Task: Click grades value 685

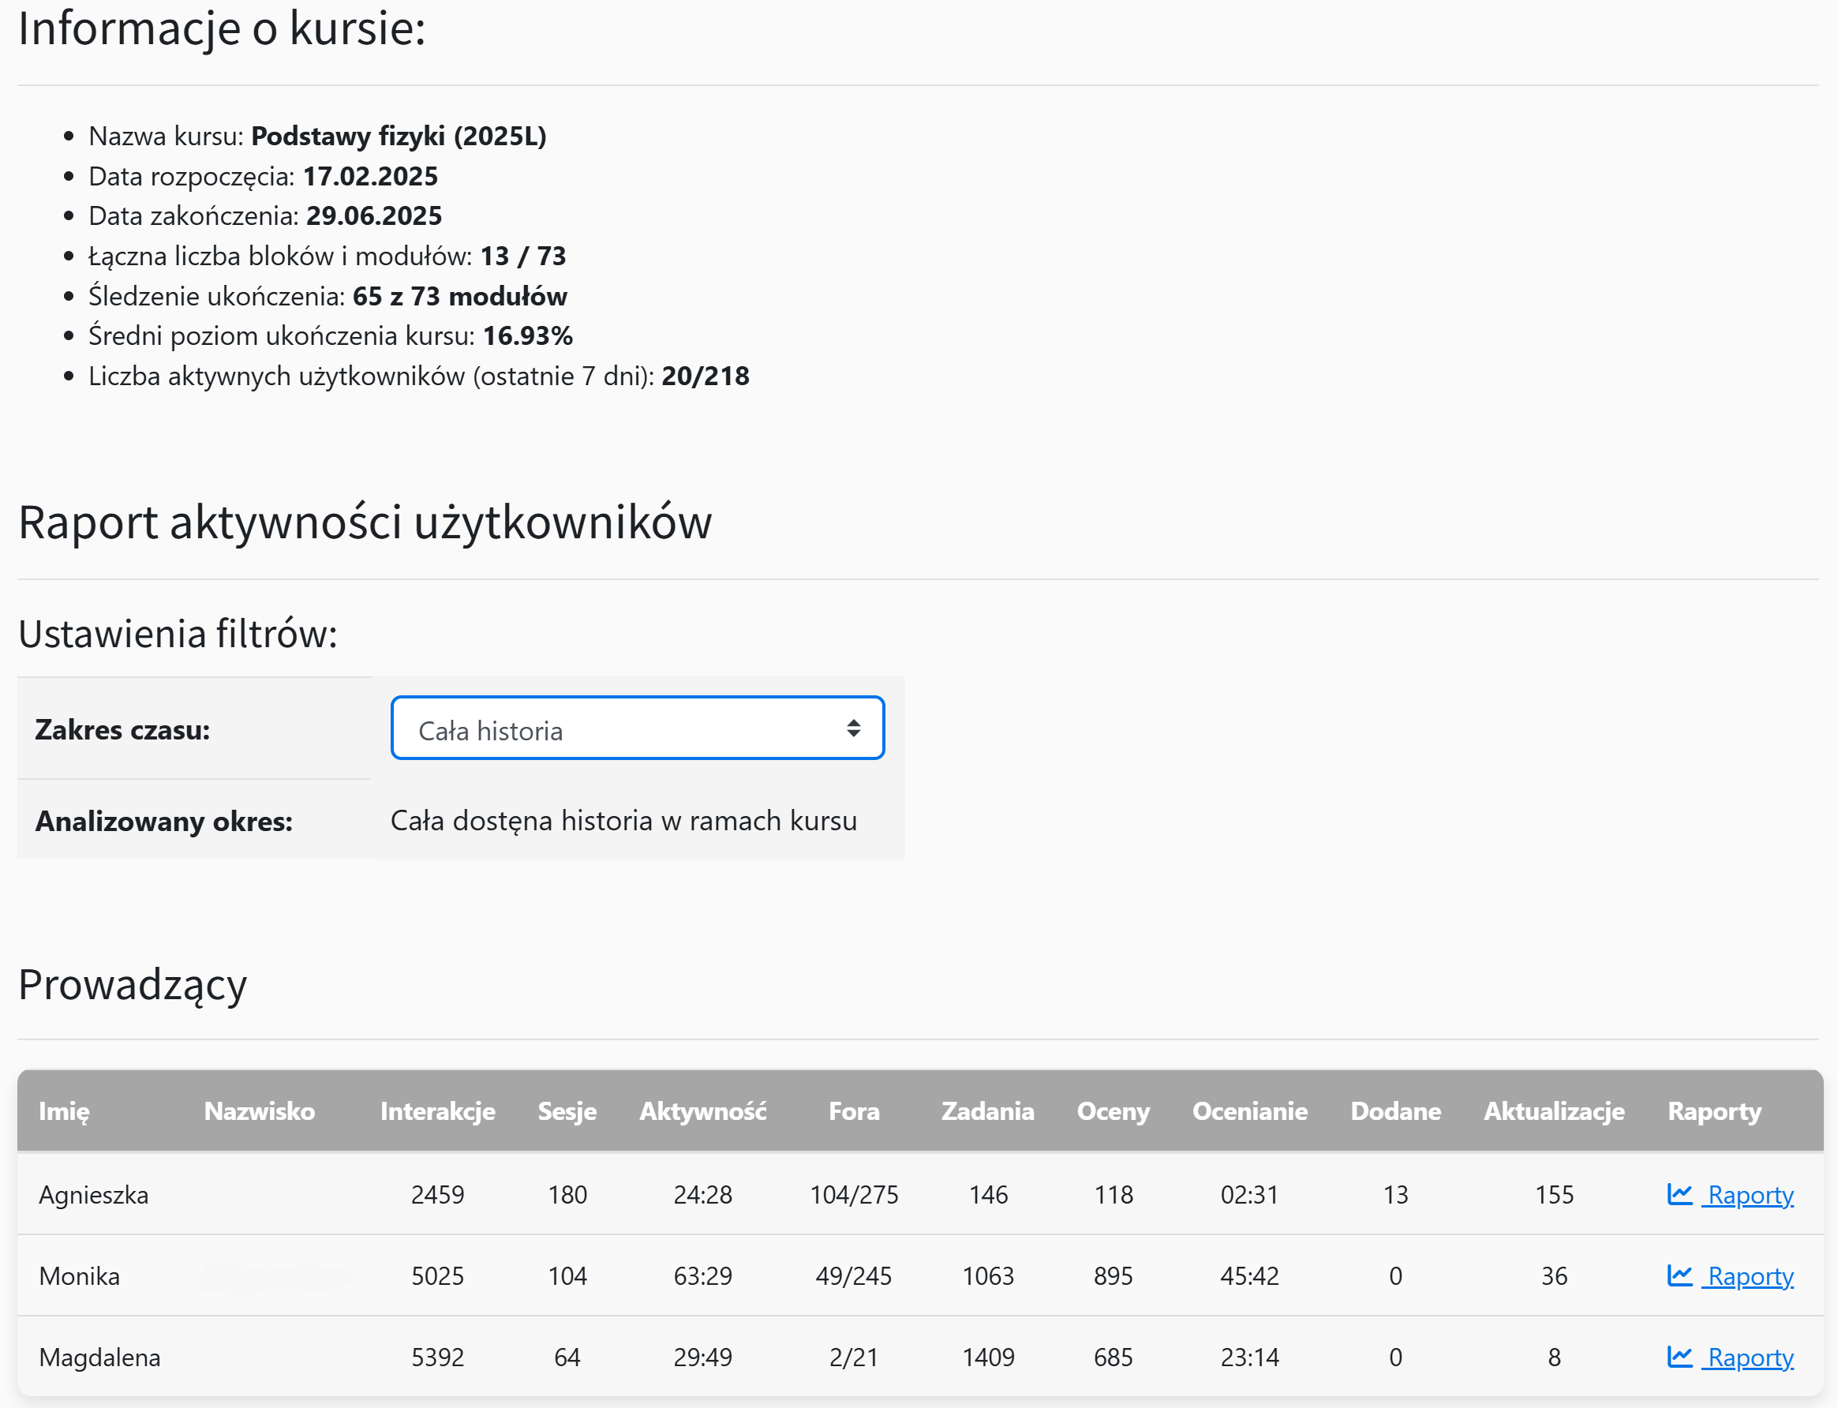Action: click(x=1113, y=1357)
